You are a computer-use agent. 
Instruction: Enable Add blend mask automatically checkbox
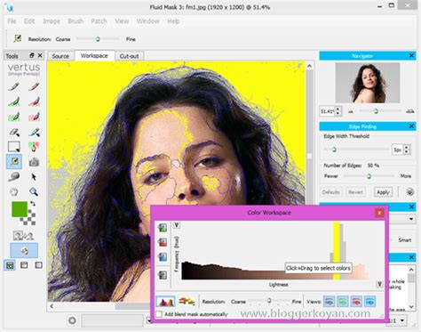pyautogui.click(x=159, y=314)
